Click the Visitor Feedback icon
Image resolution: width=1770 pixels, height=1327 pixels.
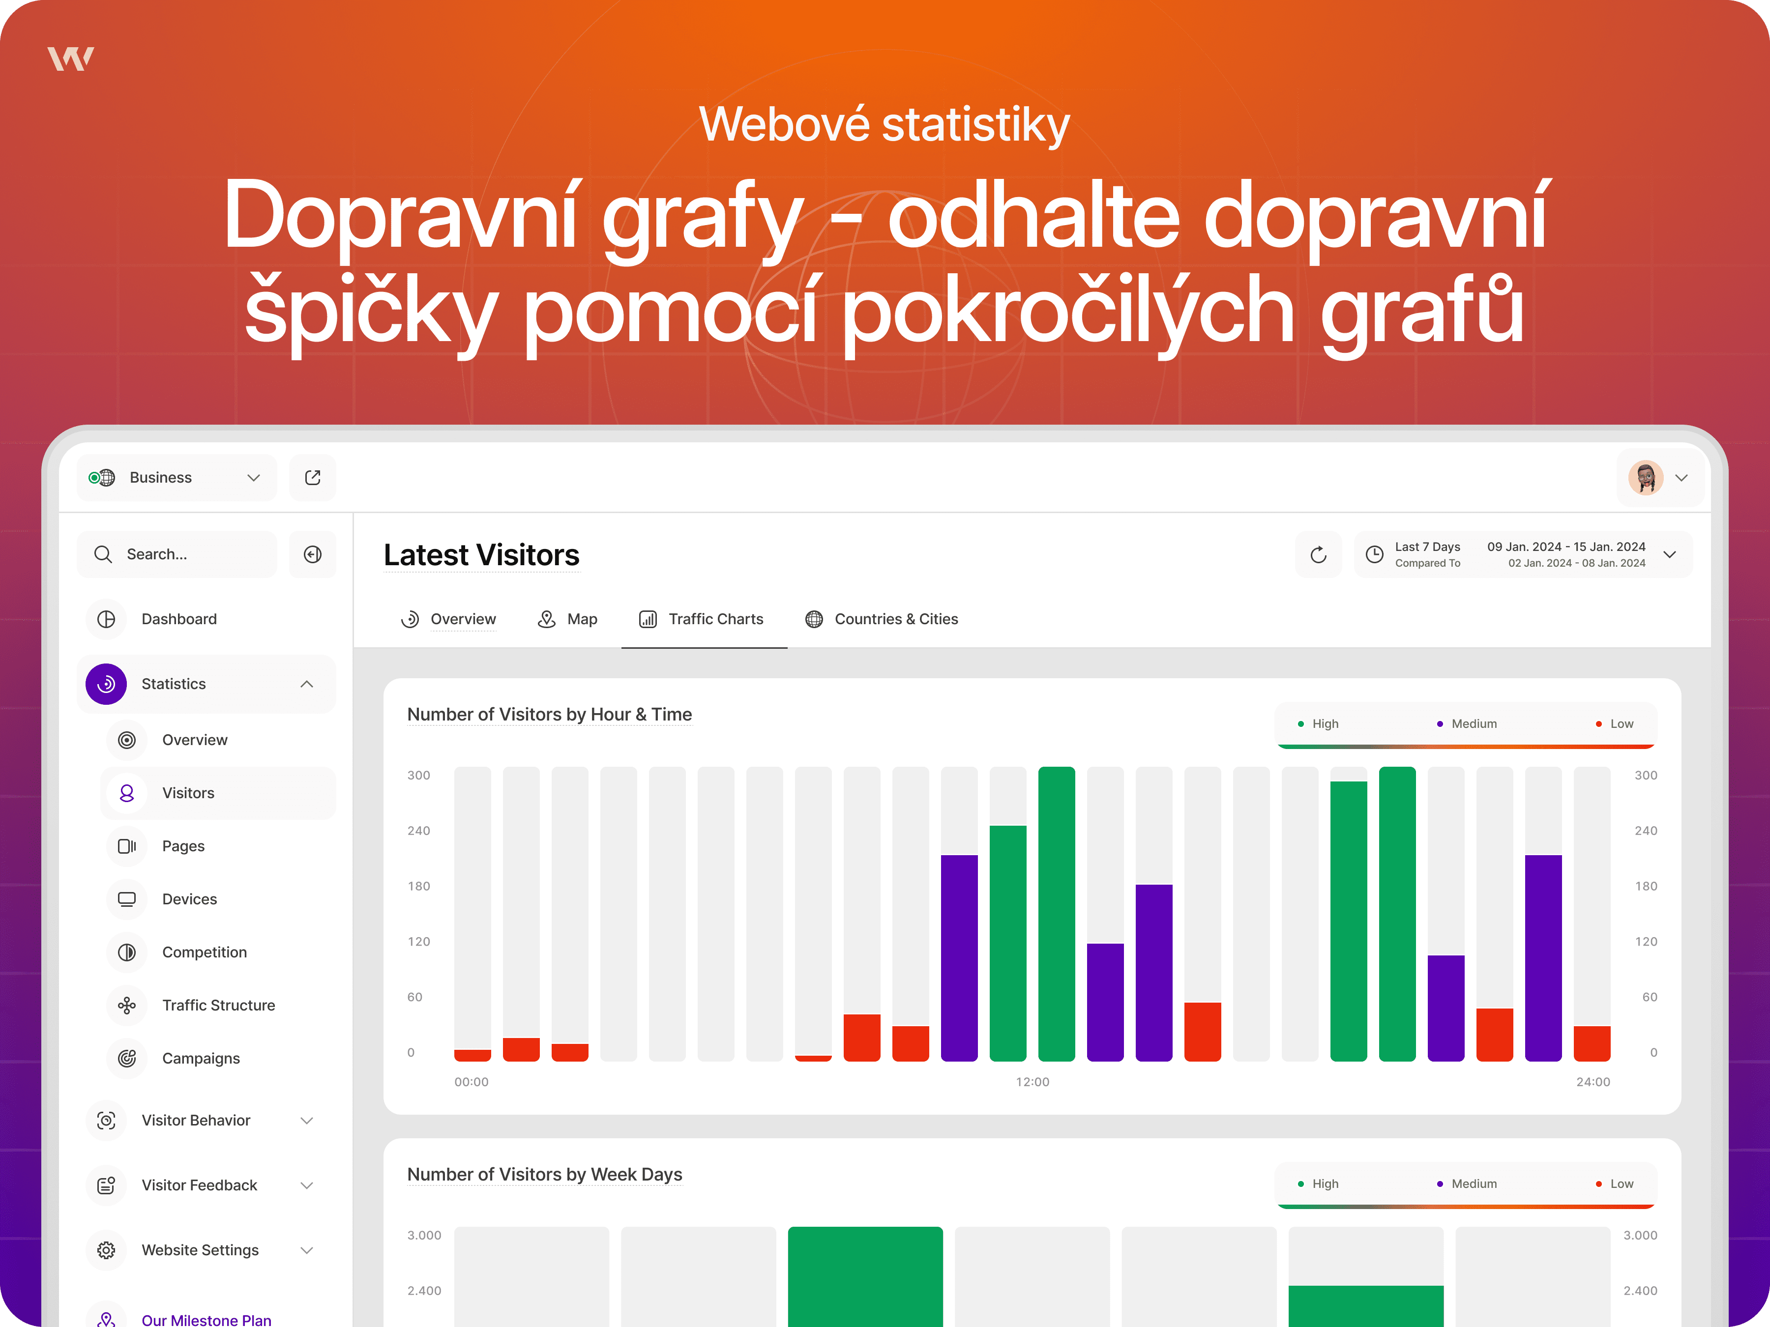[106, 1185]
